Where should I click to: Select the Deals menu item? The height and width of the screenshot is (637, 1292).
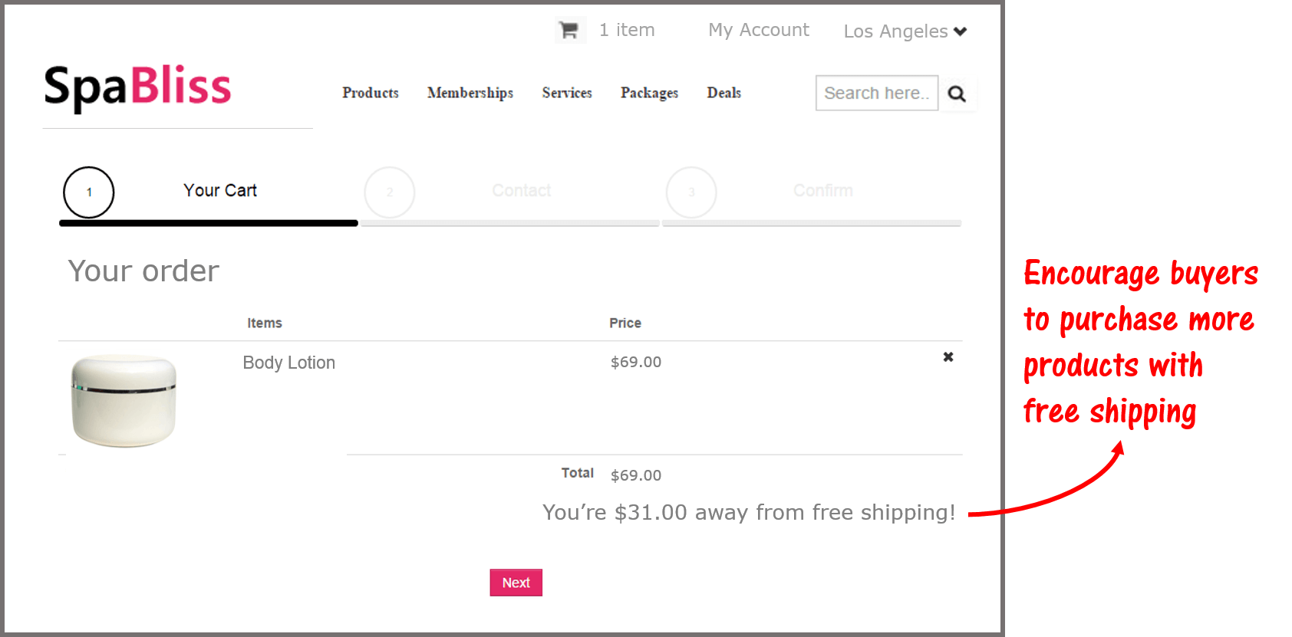(723, 93)
